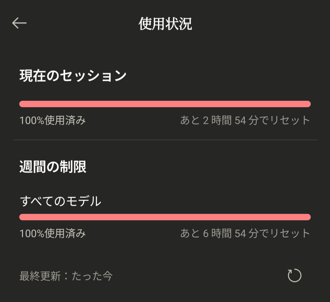
Task: Click the すべてのモデル label
Action: (61, 201)
